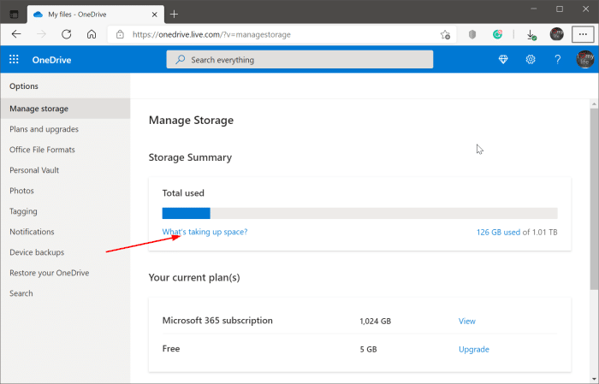The width and height of the screenshot is (599, 384).
Task: Click Upgrade for the Free plan
Action: (x=474, y=349)
